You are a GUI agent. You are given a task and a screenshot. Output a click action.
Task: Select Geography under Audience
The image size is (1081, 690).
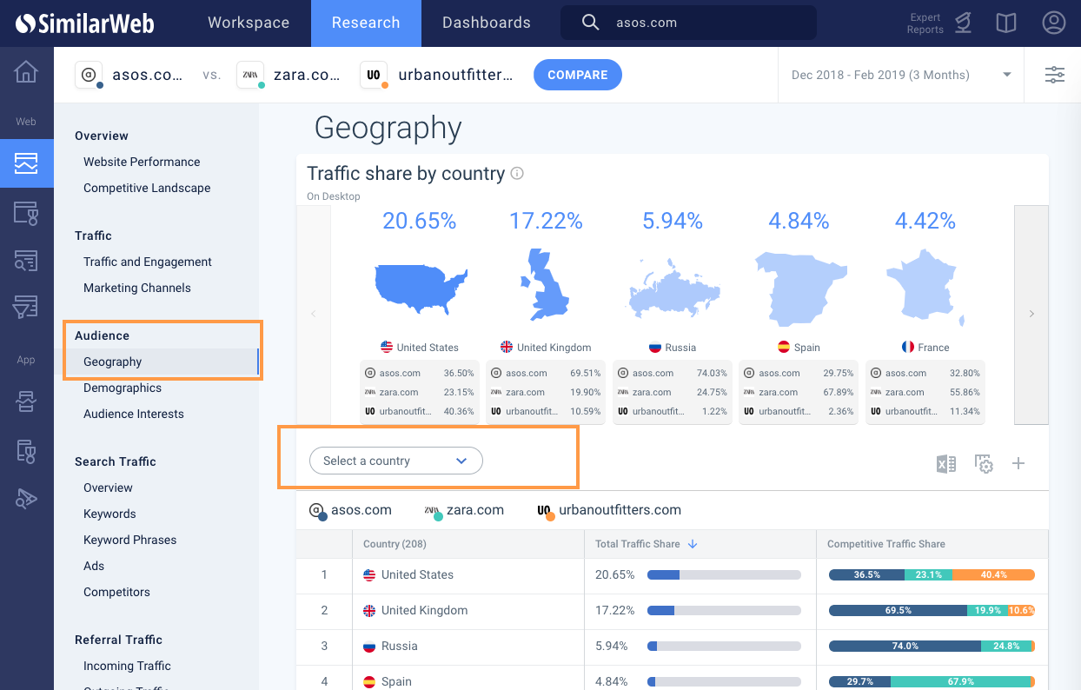[113, 362]
